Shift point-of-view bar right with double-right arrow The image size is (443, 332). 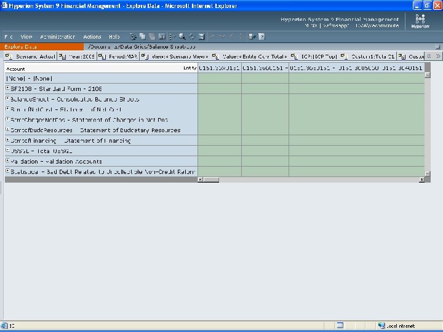[437, 56]
